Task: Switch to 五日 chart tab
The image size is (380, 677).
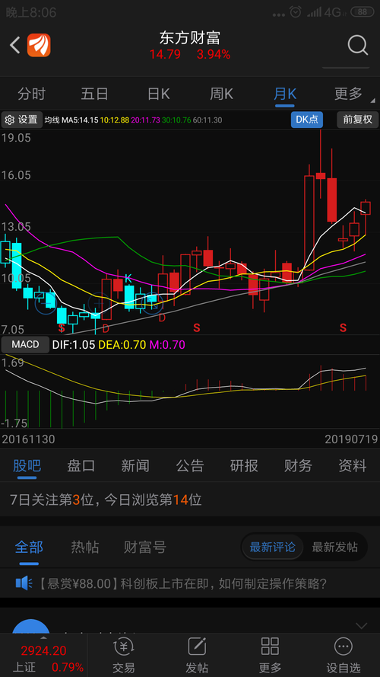Action: tap(95, 94)
